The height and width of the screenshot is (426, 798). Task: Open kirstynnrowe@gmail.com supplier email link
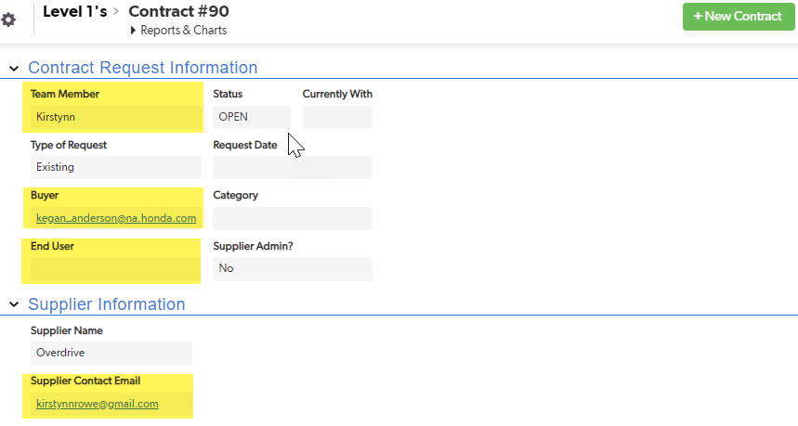pos(98,404)
